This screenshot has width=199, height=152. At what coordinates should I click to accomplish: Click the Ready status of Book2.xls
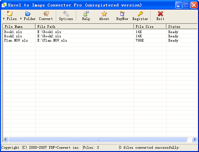(173, 36)
